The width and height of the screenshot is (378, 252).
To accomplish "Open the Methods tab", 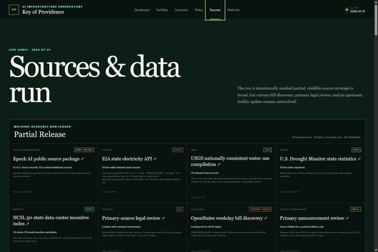I will 234,10.
